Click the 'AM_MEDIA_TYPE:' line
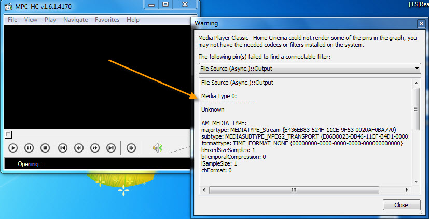Viewport: 429px width, 219px height. tap(224, 123)
